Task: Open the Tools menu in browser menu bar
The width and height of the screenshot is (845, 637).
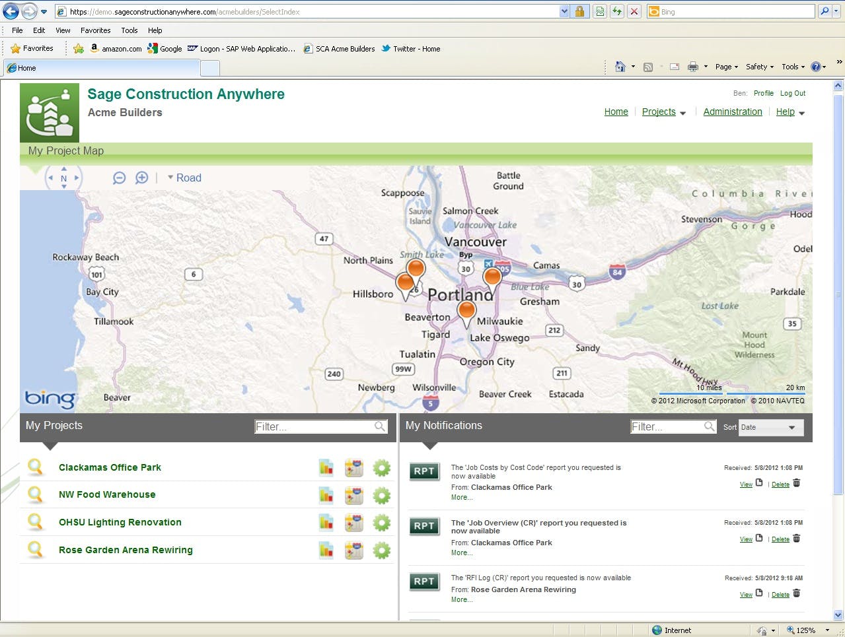Action: click(x=129, y=30)
